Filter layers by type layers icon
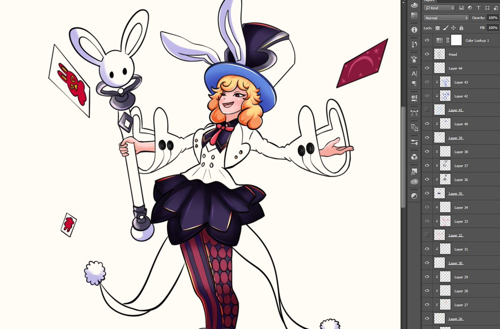The width and height of the screenshot is (500, 329). (478, 8)
